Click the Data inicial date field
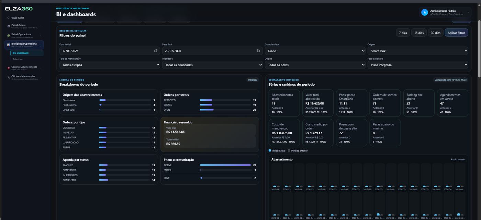 (110, 51)
